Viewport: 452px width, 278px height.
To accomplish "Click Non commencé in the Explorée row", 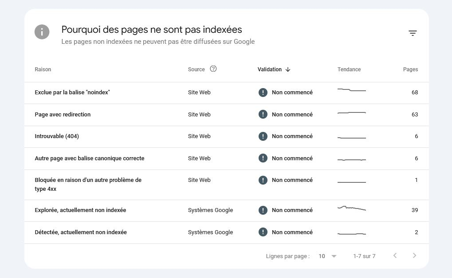I will 292,210.
